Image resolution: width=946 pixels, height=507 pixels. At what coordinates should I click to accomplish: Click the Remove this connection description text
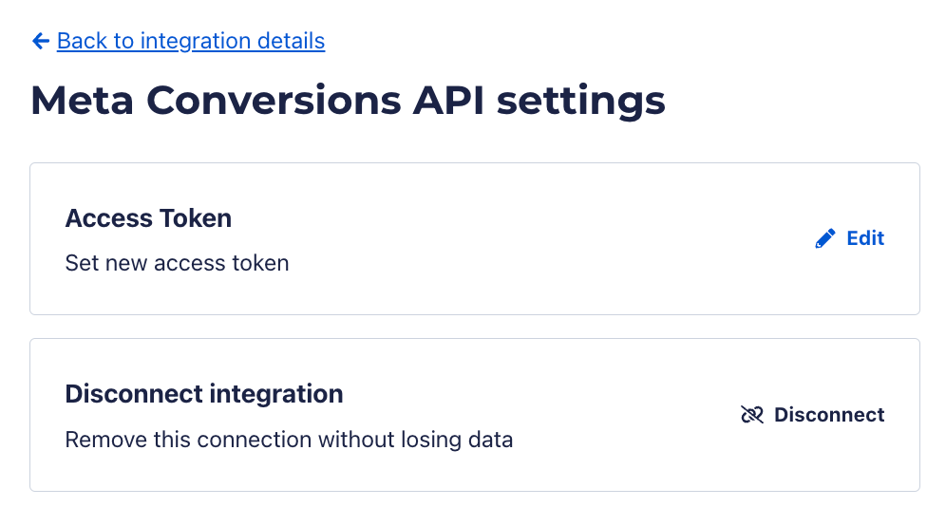point(289,440)
